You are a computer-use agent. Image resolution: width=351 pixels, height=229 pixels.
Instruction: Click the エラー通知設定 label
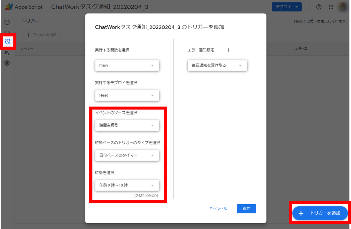click(201, 50)
